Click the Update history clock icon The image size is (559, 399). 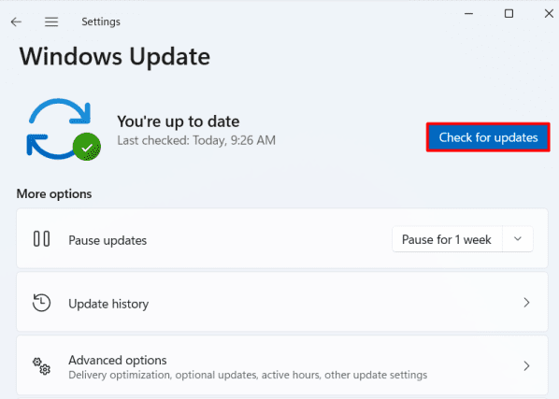(41, 303)
